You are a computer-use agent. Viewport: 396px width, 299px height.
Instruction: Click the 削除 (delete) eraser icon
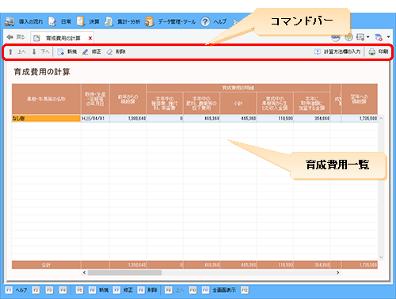pos(109,51)
